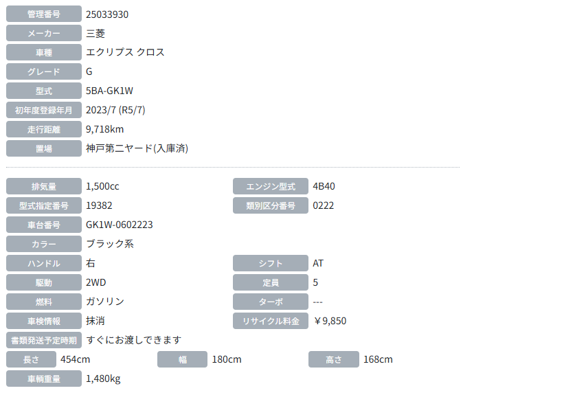Screen dimensions: 575x395
Task: Select the fuel type ガソリン
Action: coord(105,302)
